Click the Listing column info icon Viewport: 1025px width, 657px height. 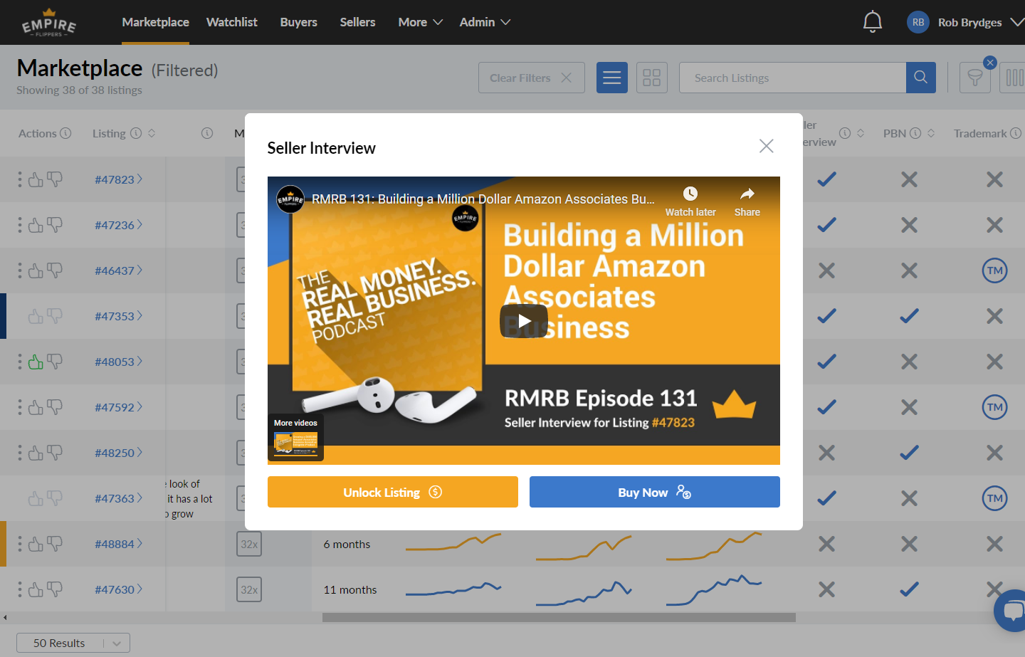click(136, 133)
